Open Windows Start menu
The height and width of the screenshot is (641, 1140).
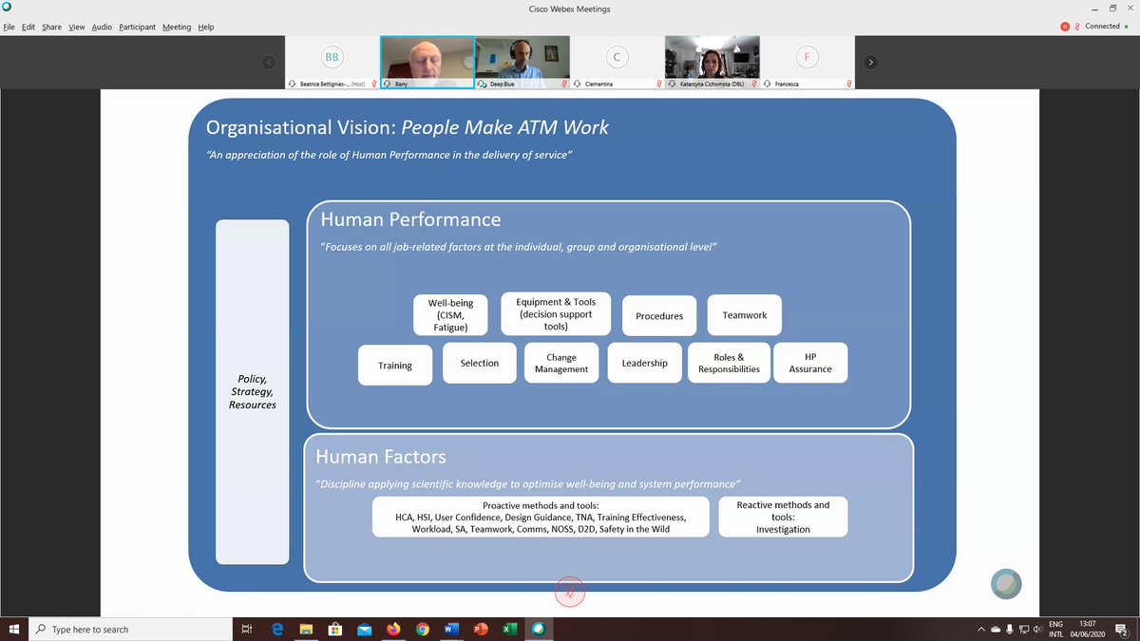14,629
